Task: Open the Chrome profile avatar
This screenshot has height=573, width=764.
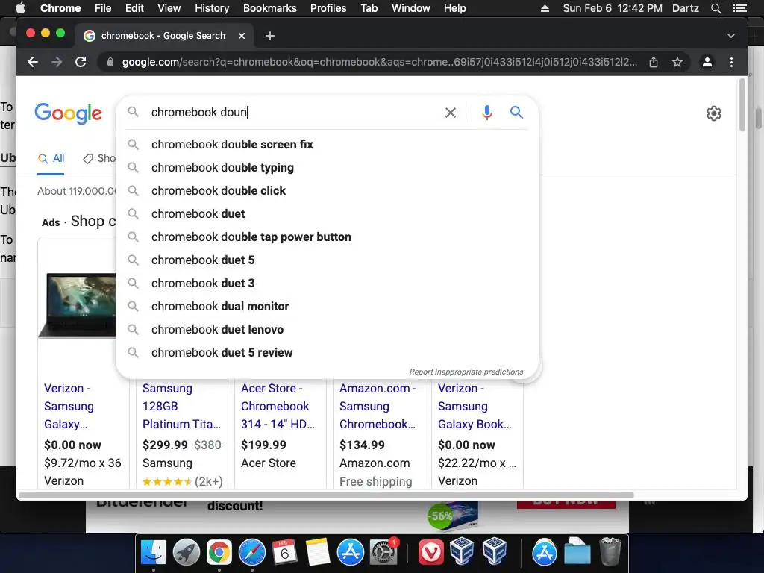Action: click(707, 62)
